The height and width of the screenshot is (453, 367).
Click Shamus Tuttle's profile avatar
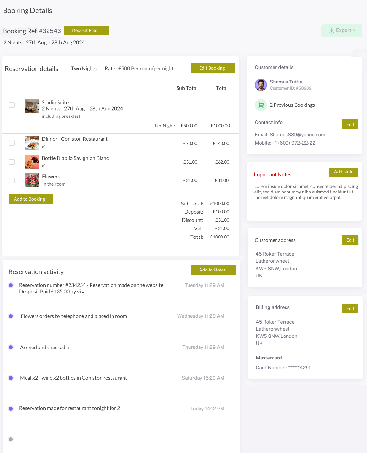[261, 85]
